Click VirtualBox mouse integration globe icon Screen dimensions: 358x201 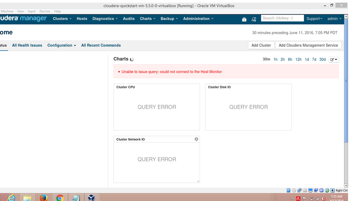[327, 190]
